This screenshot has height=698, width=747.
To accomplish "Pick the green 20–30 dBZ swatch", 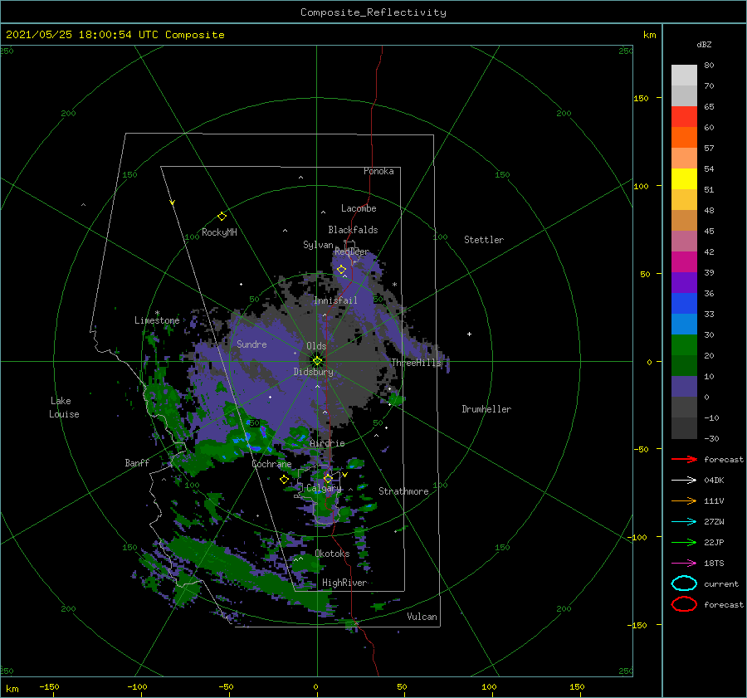I will coord(684,345).
